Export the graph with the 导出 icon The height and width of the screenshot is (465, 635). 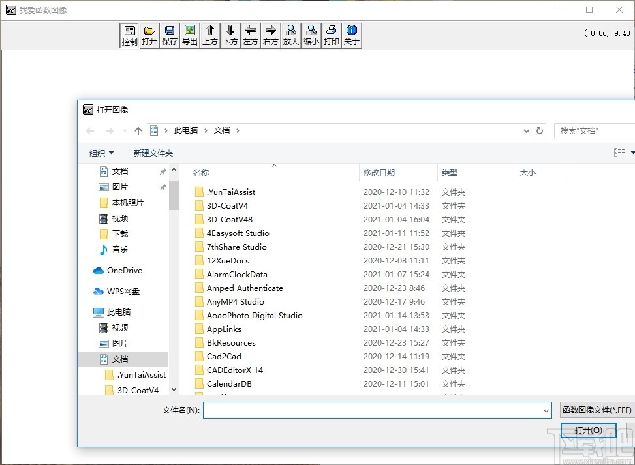[189, 35]
